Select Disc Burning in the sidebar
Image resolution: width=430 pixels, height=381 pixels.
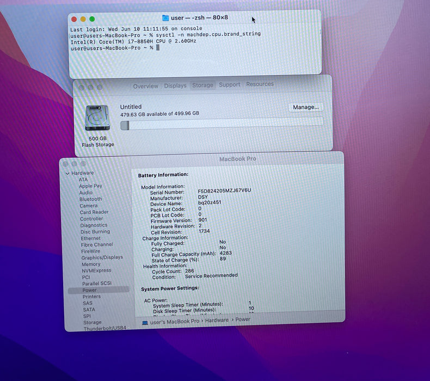coord(95,232)
